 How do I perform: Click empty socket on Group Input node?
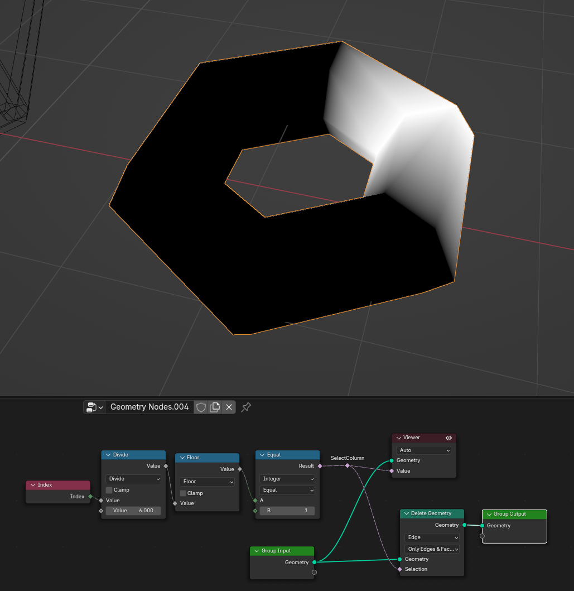315,573
